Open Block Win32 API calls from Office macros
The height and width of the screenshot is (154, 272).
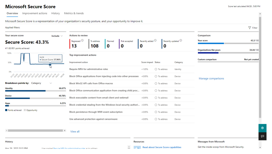click(x=91, y=84)
